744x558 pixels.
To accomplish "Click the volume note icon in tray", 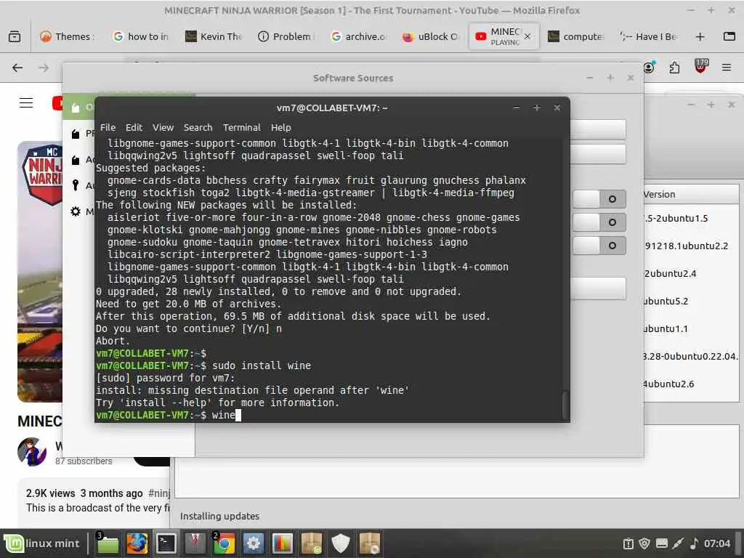I will (x=694, y=543).
